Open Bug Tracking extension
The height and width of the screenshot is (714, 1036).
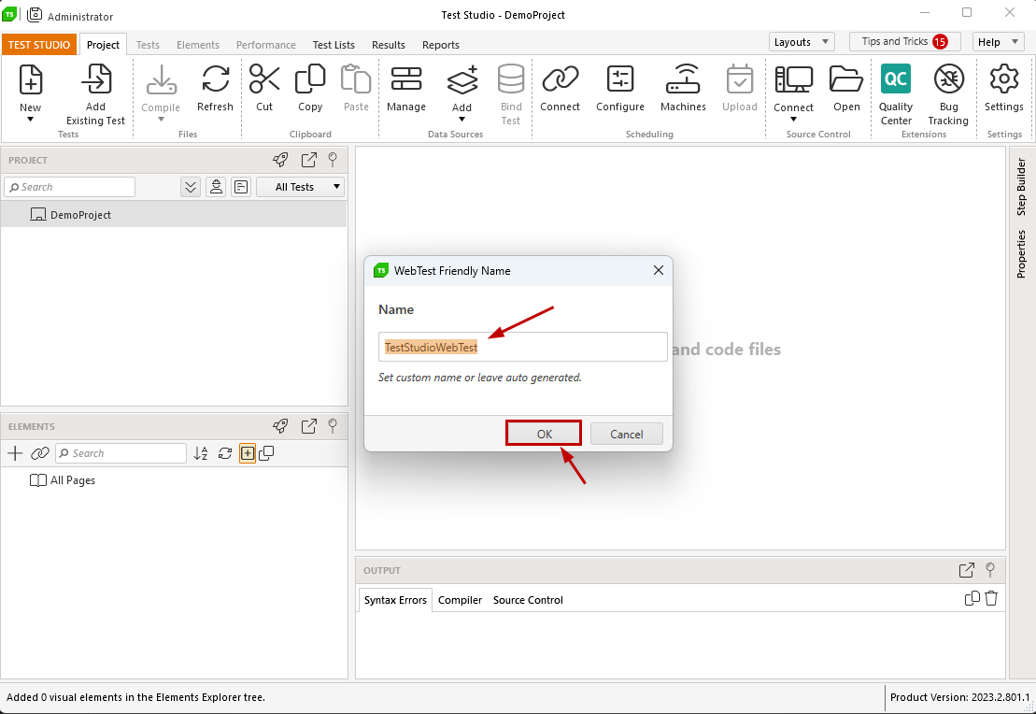(949, 79)
